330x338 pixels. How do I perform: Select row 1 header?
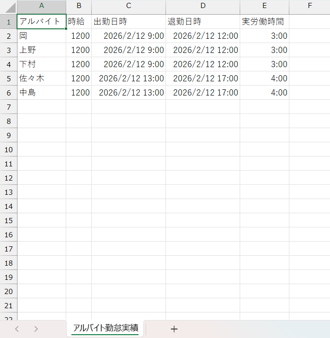[9, 22]
